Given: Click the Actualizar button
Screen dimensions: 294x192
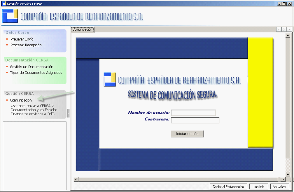Looking at the screenshot, I should point(279,186).
